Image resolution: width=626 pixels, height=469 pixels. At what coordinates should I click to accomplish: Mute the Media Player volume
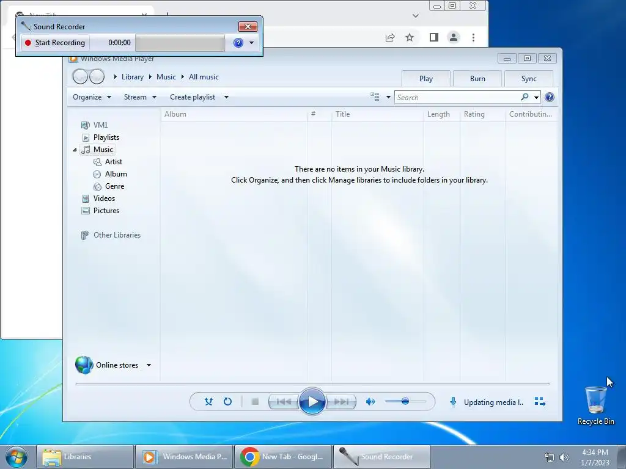click(x=370, y=402)
